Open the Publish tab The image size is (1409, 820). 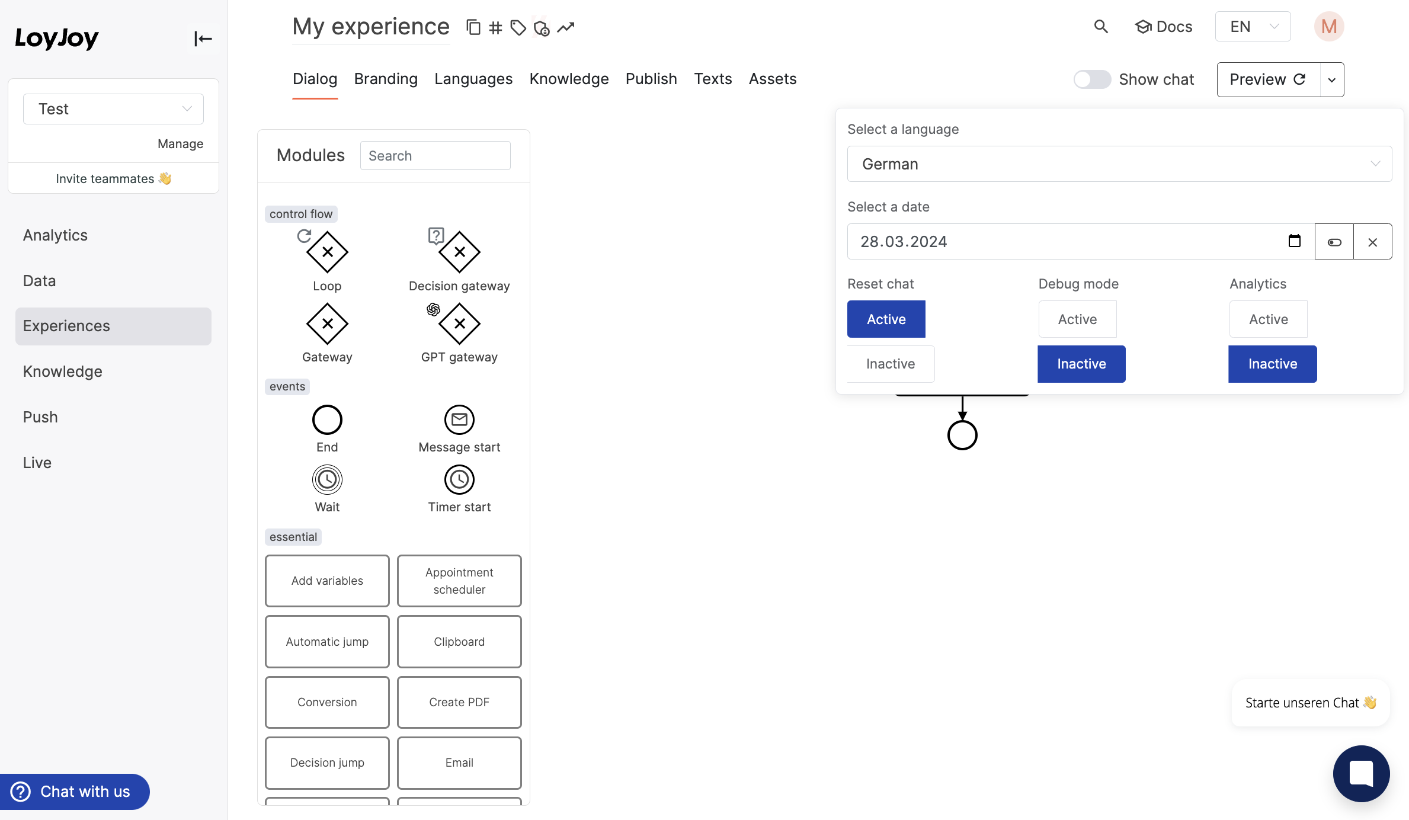point(651,79)
